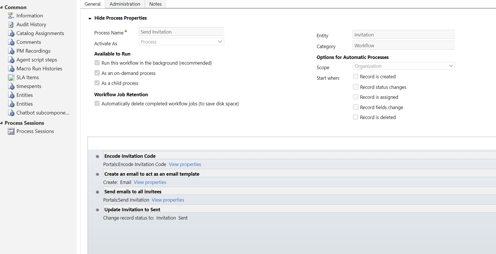Click bullet beside Create an email step
The width and height of the screenshot is (496, 254).
pyautogui.click(x=97, y=174)
